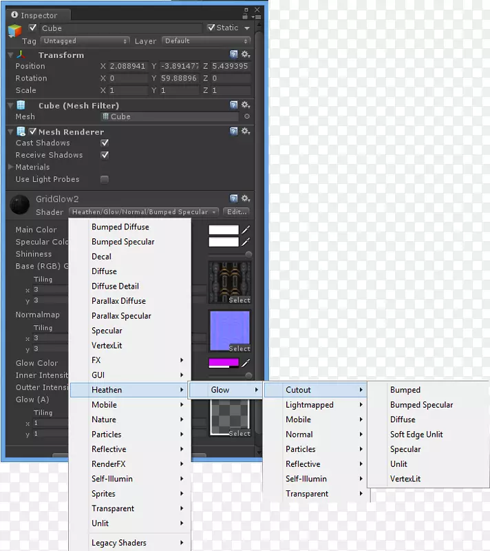Enable the Use Light Probes checkbox
The image size is (490, 551).
(105, 180)
